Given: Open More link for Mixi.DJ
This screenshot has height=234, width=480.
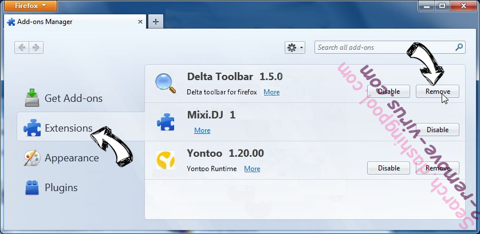Looking at the screenshot, I should pyautogui.click(x=202, y=130).
